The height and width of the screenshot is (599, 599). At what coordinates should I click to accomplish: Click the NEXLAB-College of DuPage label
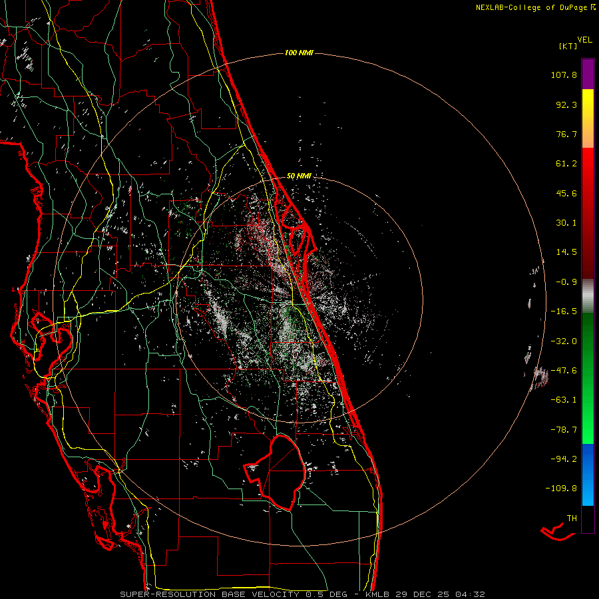(531, 7)
